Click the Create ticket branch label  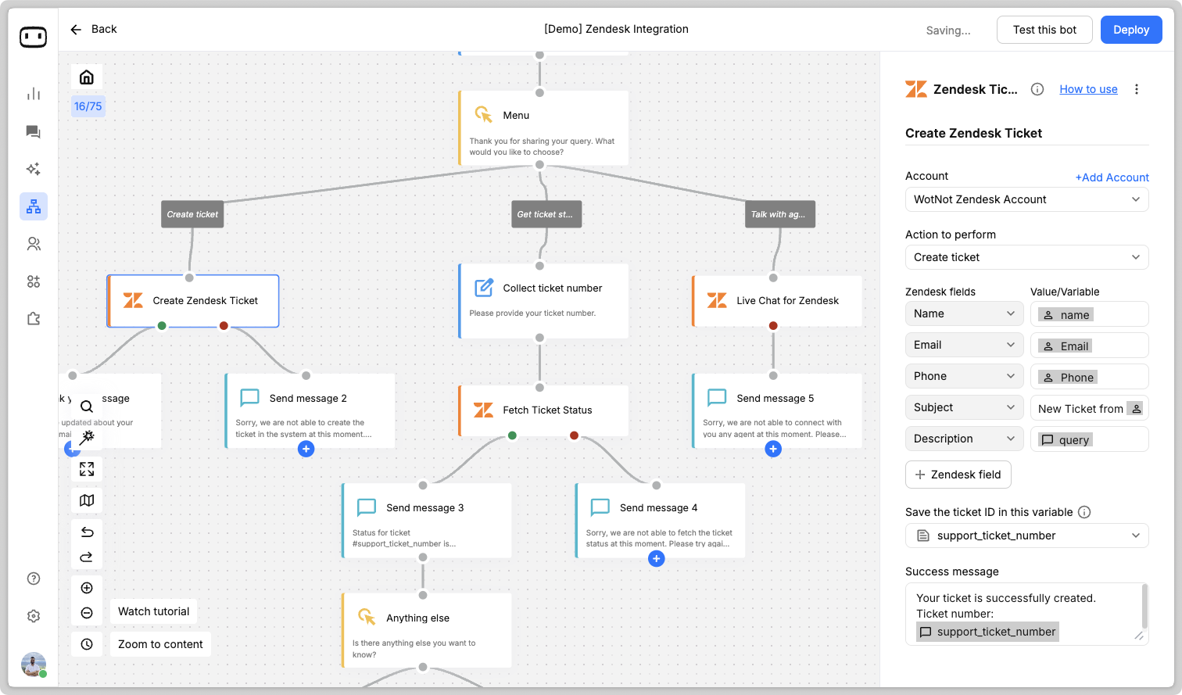click(192, 214)
